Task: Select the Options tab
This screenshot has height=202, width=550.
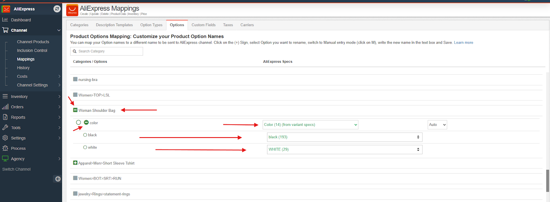Action: (x=177, y=25)
